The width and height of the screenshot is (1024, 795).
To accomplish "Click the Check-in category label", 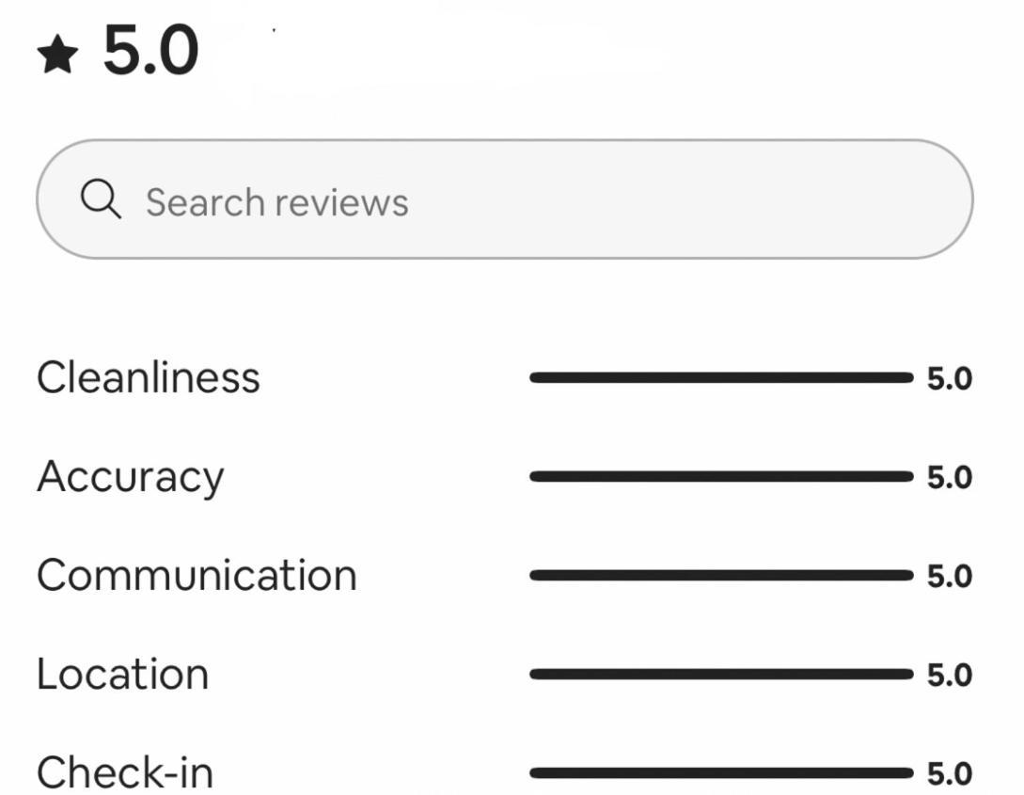I will (125, 772).
